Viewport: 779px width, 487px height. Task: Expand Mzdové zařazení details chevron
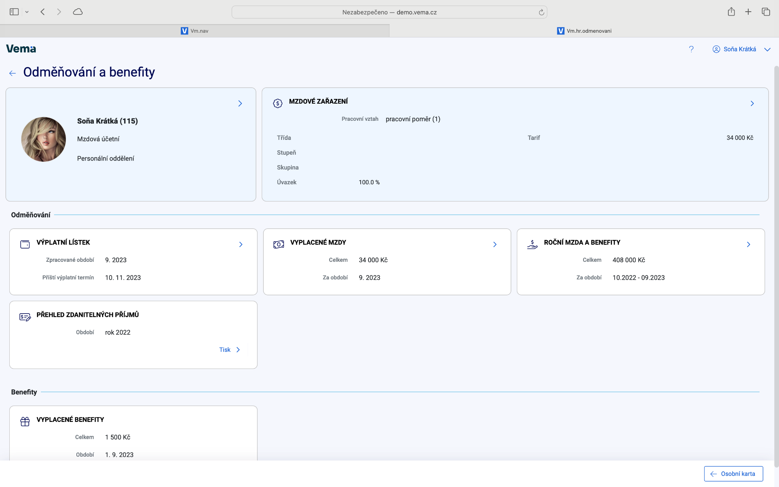pos(752,103)
